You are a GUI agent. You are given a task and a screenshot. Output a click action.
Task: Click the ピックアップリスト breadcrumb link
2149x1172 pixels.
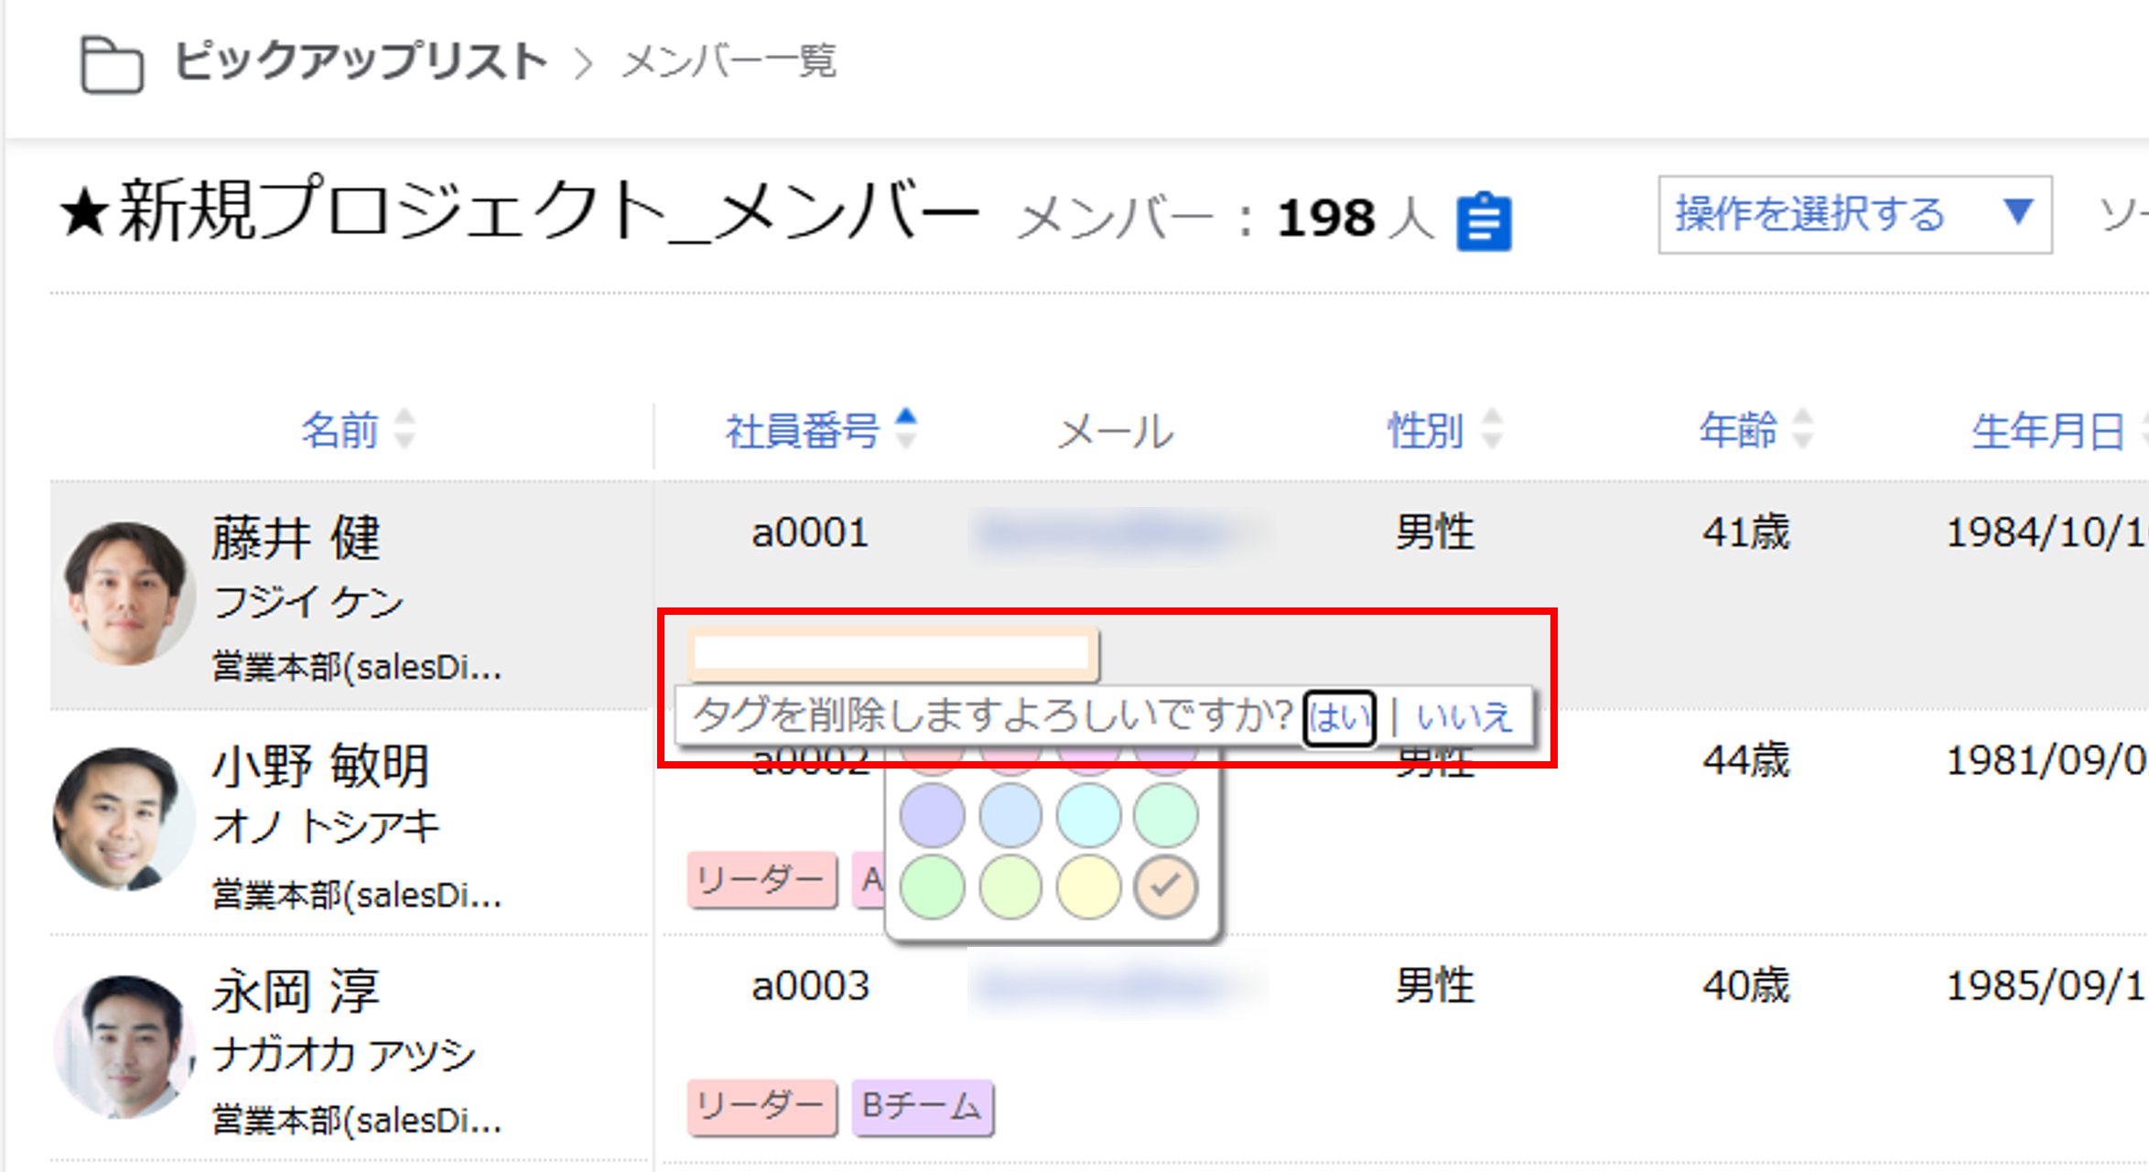click(x=361, y=62)
